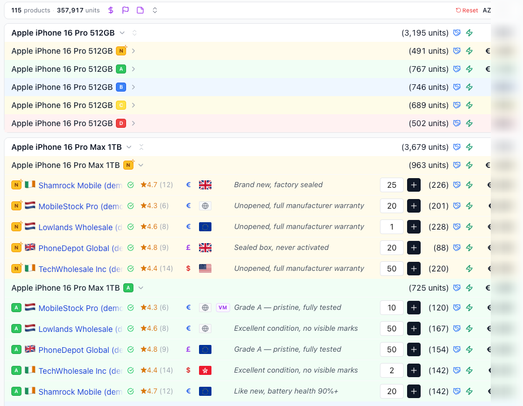Click the VM badge on MobileStock Pro grade A
This screenshot has width=523, height=406.
(x=223, y=308)
